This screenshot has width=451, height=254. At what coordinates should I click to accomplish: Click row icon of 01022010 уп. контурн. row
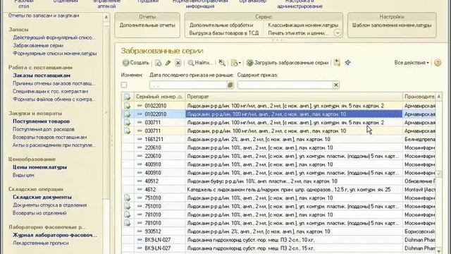click(x=127, y=106)
